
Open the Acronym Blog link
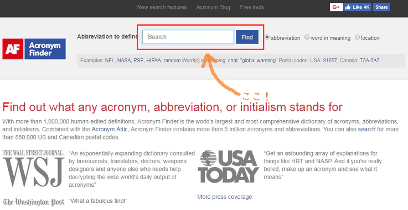pyautogui.click(x=213, y=7)
